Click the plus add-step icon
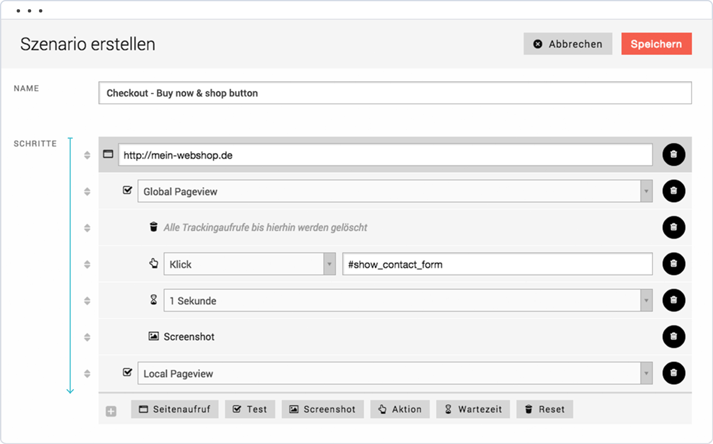This screenshot has width=713, height=444. (111, 411)
